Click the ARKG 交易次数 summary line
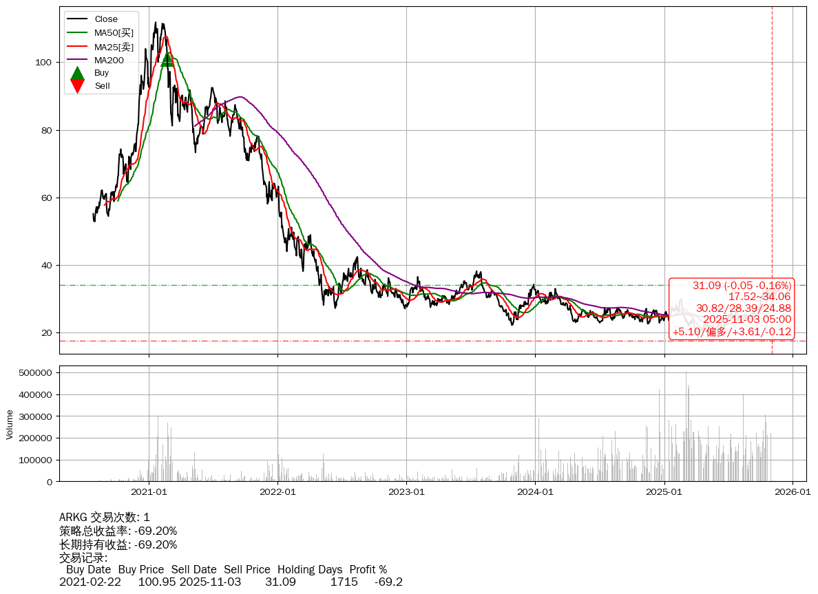Image resolution: width=818 pixels, height=594 pixels. click(105, 517)
